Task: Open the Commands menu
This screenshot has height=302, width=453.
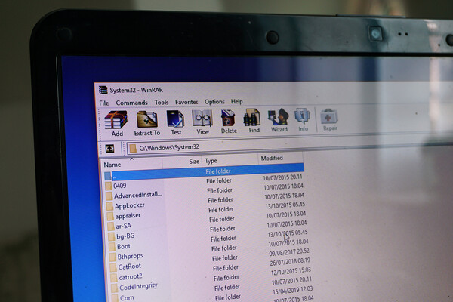Action: click(131, 103)
